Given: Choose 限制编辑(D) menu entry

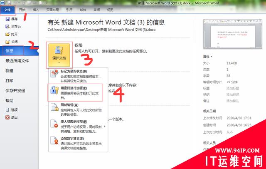Looking at the screenshot, I should (78, 109).
